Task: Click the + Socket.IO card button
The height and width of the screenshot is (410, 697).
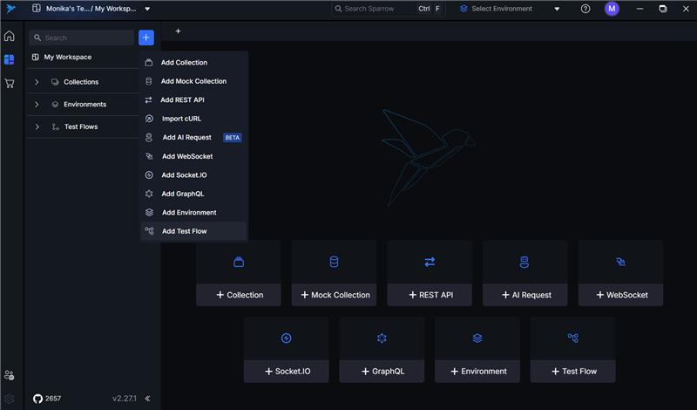Action: pyautogui.click(x=287, y=372)
